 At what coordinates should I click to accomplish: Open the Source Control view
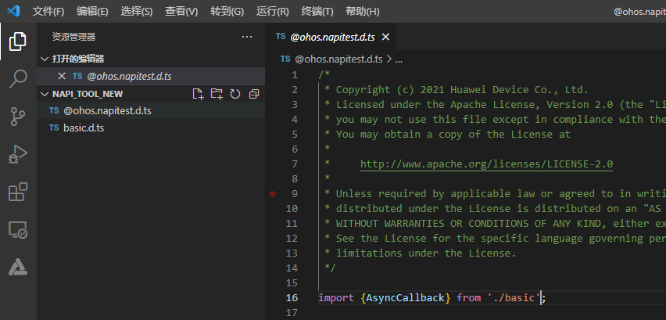pos(18,117)
